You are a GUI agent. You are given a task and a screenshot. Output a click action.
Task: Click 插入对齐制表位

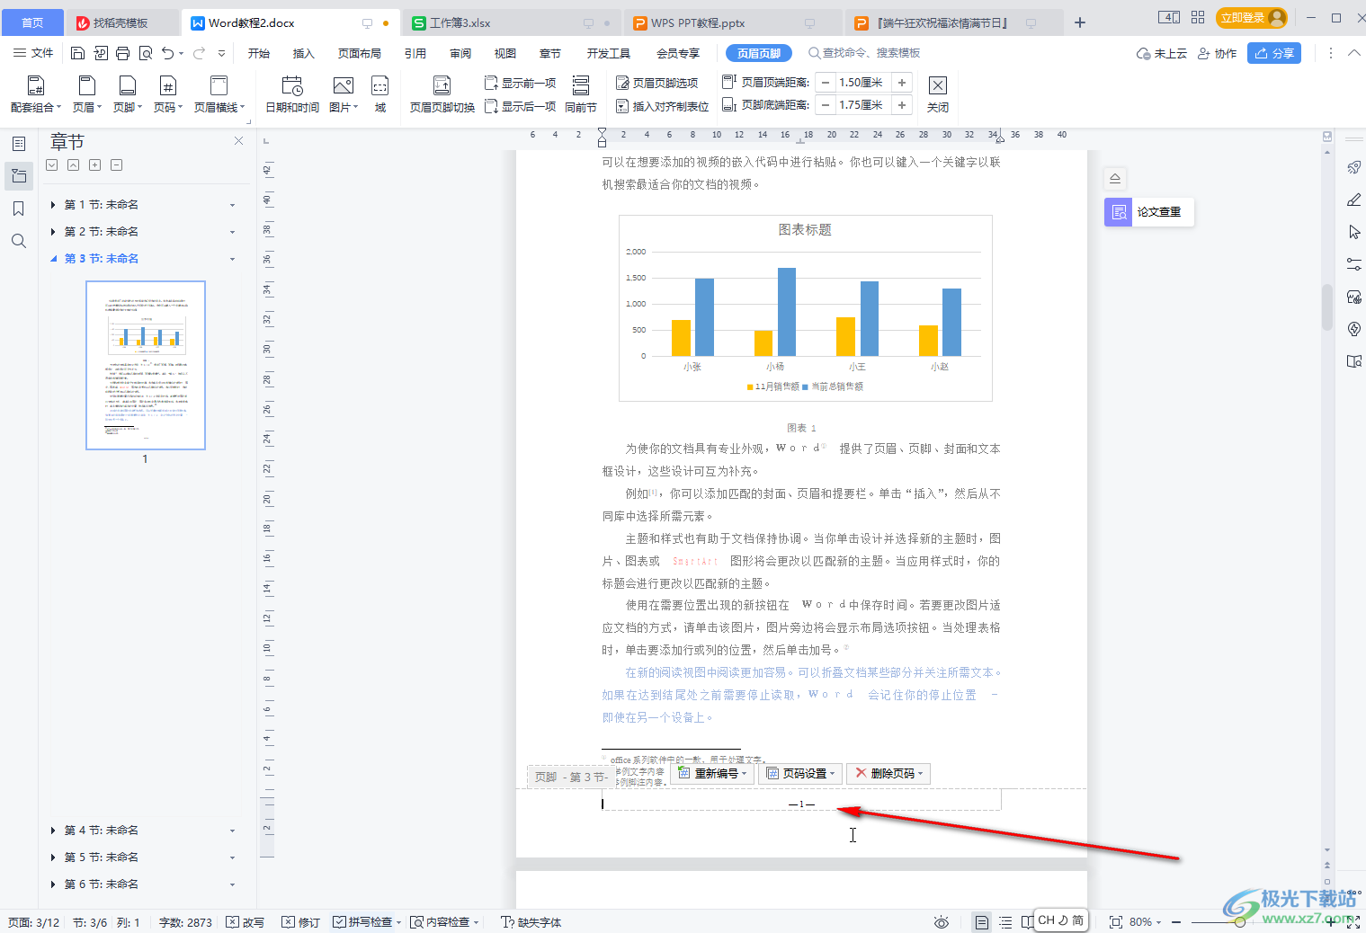tap(663, 106)
